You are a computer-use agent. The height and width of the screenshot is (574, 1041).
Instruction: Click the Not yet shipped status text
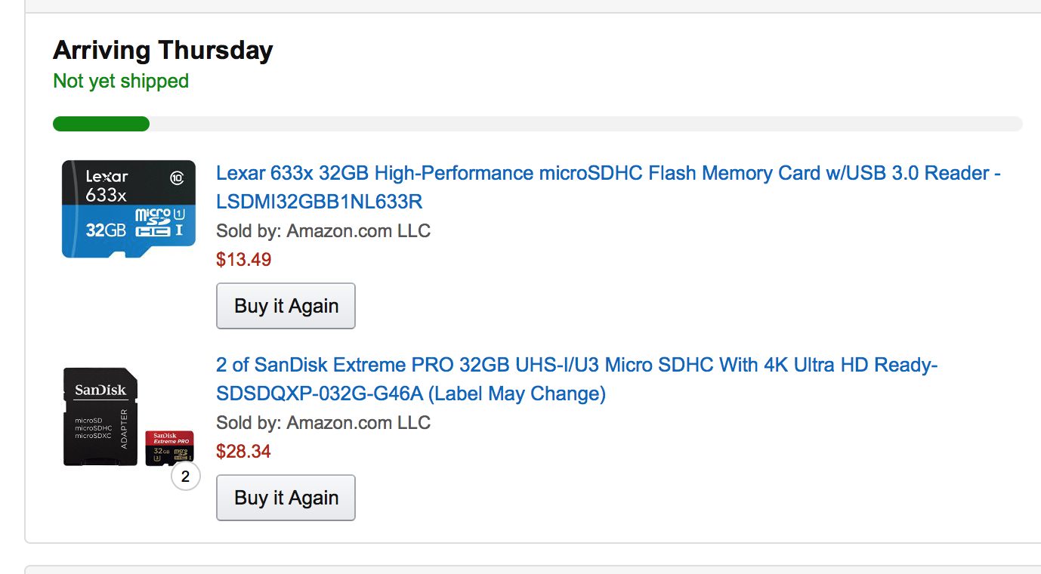pyautogui.click(x=121, y=81)
